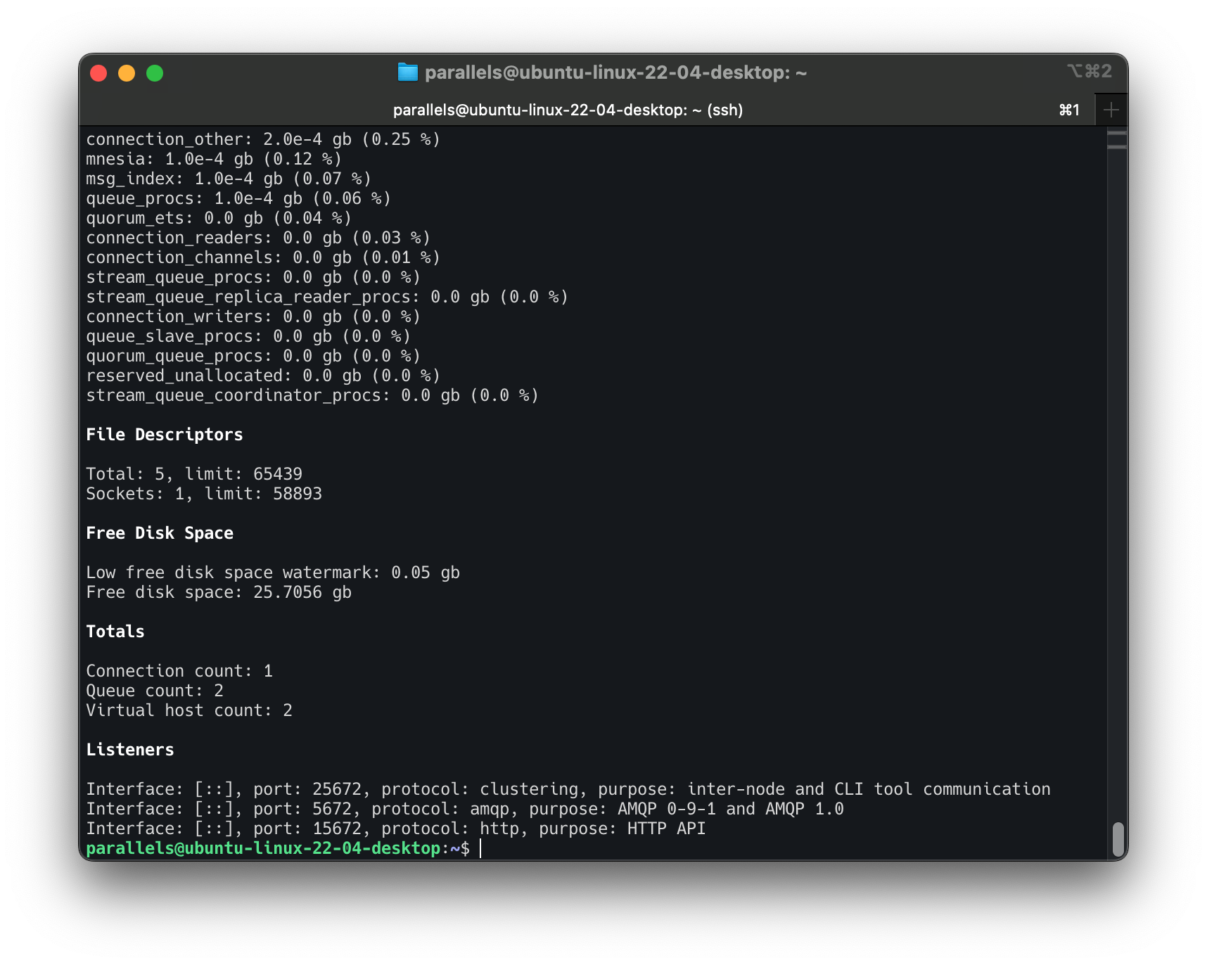Click the red close traffic light
This screenshot has width=1207, height=965.
[x=98, y=72]
